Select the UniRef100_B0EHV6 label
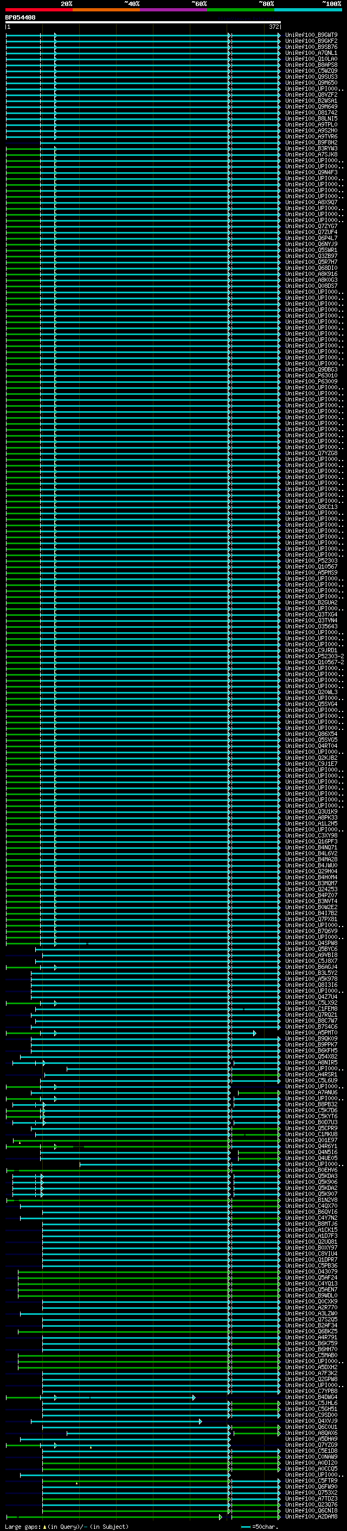Image resolution: width=347 pixels, height=1531 pixels. (x=311, y=1170)
